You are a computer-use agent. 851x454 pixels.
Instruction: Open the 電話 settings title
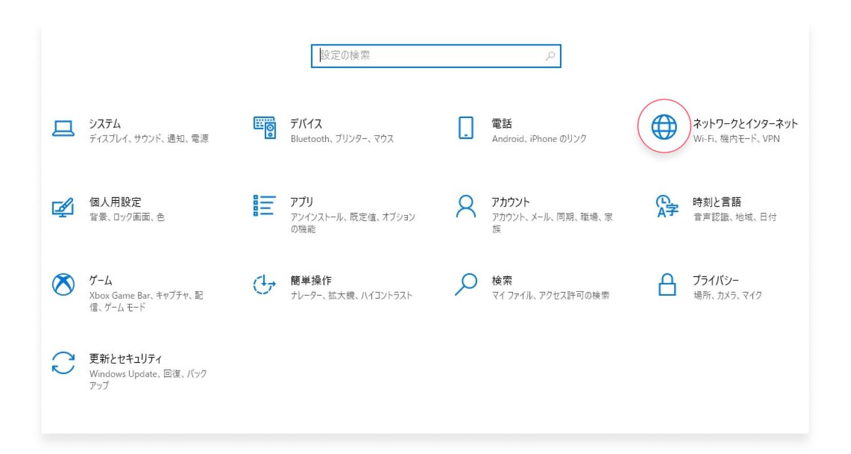502,124
